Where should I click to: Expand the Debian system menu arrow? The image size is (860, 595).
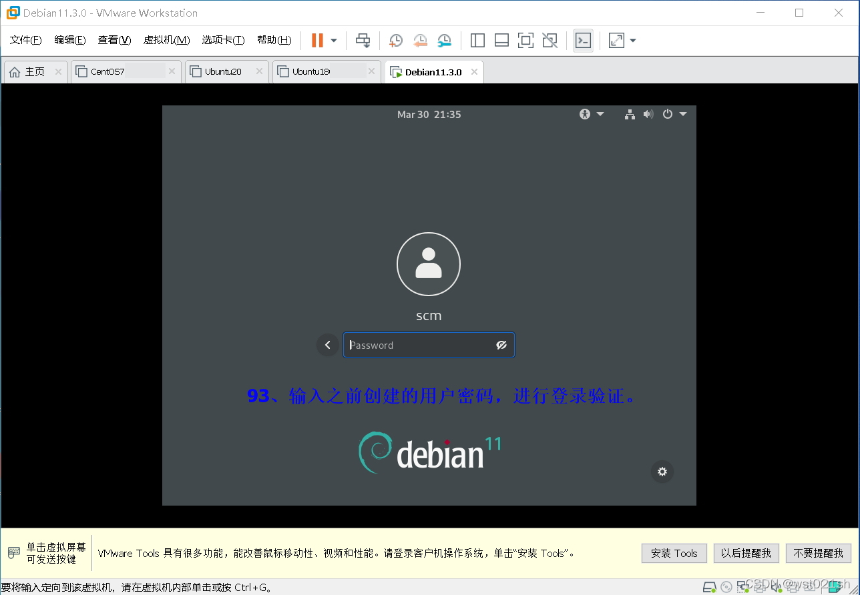tap(683, 114)
